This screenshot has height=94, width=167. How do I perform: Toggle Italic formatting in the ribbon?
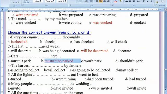point(148,1)
